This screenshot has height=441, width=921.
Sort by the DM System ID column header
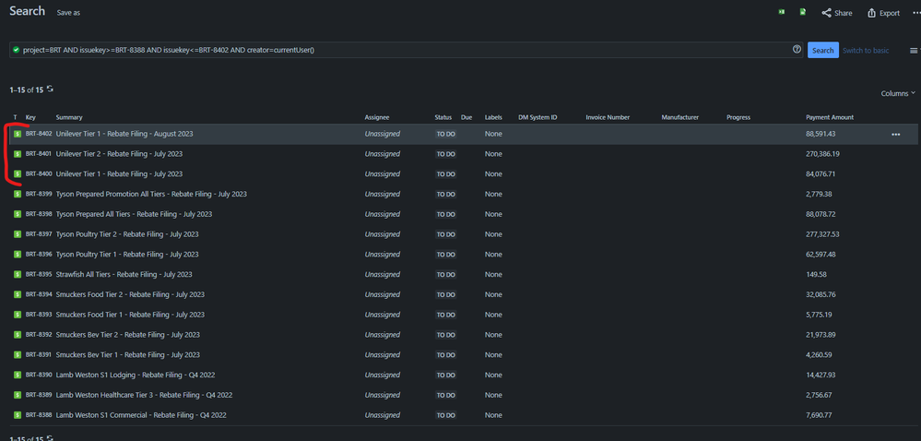click(537, 117)
